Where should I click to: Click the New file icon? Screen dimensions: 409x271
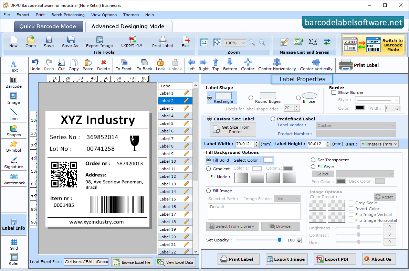13,42
